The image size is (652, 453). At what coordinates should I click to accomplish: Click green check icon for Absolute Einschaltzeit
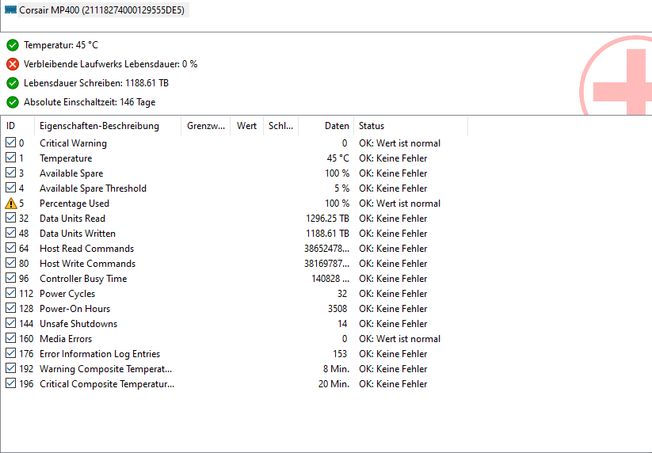click(x=13, y=102)
